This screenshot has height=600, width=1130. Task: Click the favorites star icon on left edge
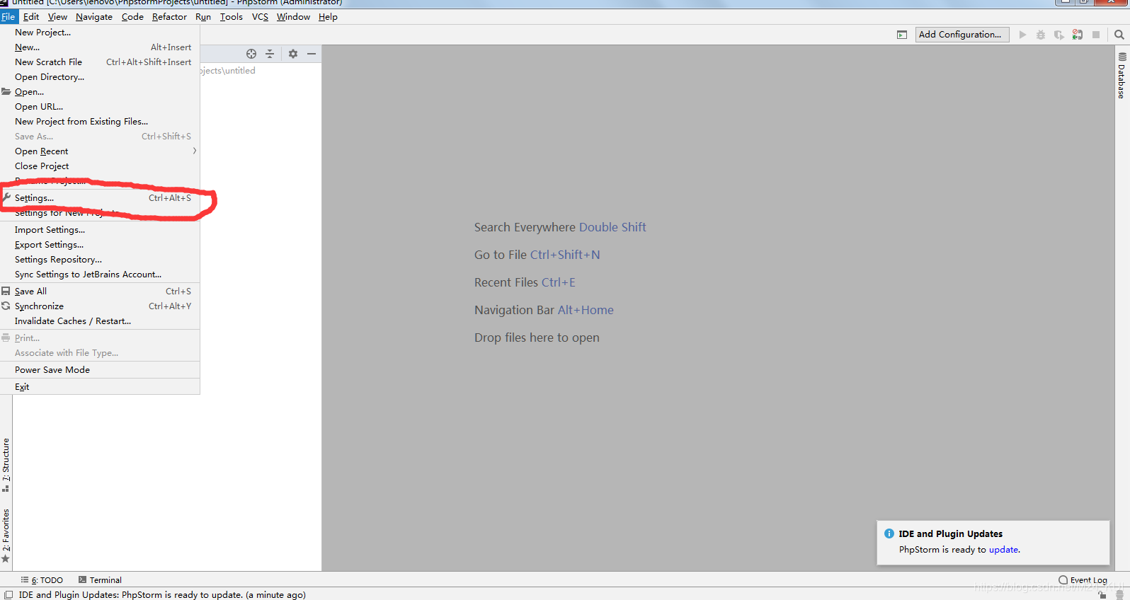[6, 560]
